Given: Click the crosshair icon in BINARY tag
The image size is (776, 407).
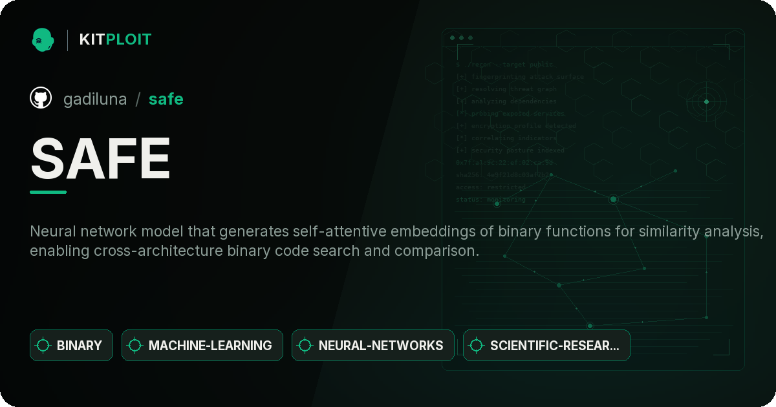Looking at the screenshot, I should coord(43,346).
